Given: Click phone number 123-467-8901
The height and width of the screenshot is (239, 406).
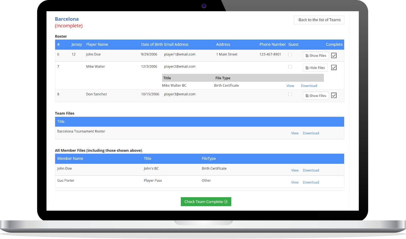Looking at the screenshot, I should 270,55.
